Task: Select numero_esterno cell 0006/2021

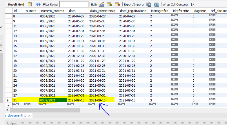Action: click(x=53, y=85)
